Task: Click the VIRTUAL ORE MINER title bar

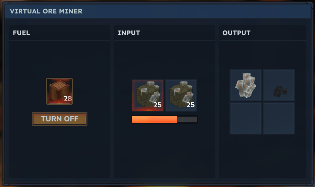Action: [157, 11]
